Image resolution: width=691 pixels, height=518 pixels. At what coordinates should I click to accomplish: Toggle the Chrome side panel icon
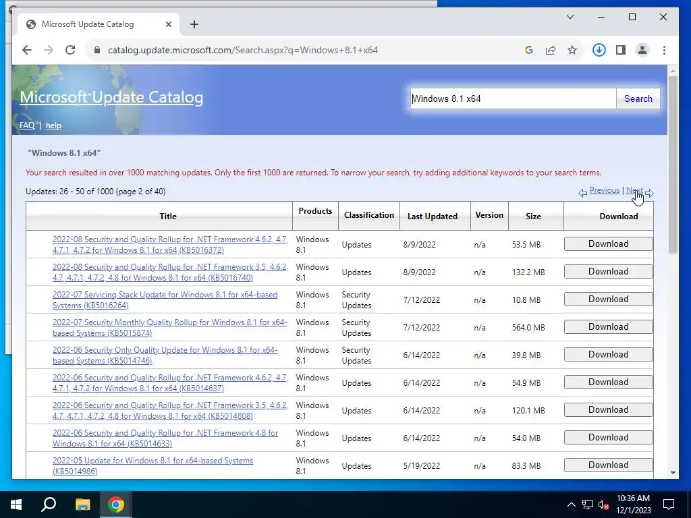tap(621, 50)
